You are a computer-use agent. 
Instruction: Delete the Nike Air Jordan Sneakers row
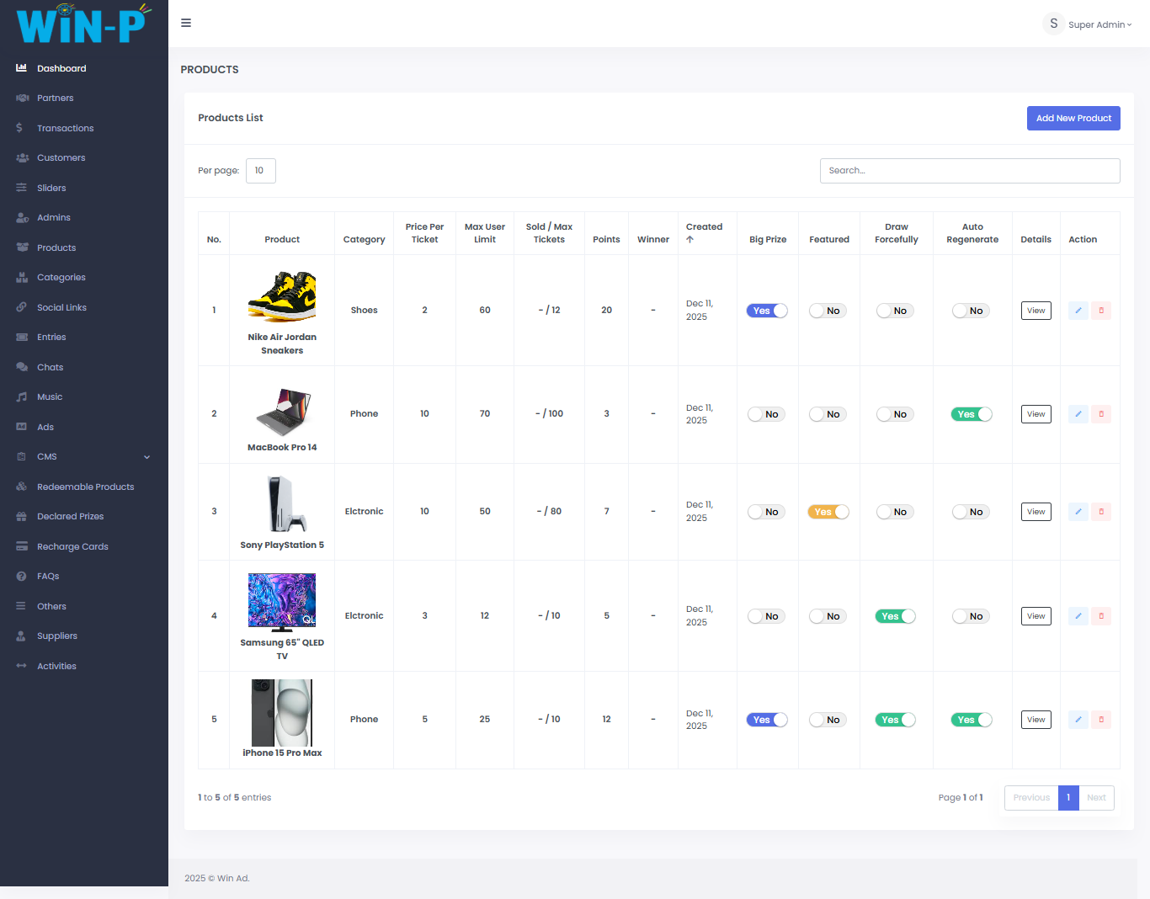pyautogui.click(x=1101, y=311)
